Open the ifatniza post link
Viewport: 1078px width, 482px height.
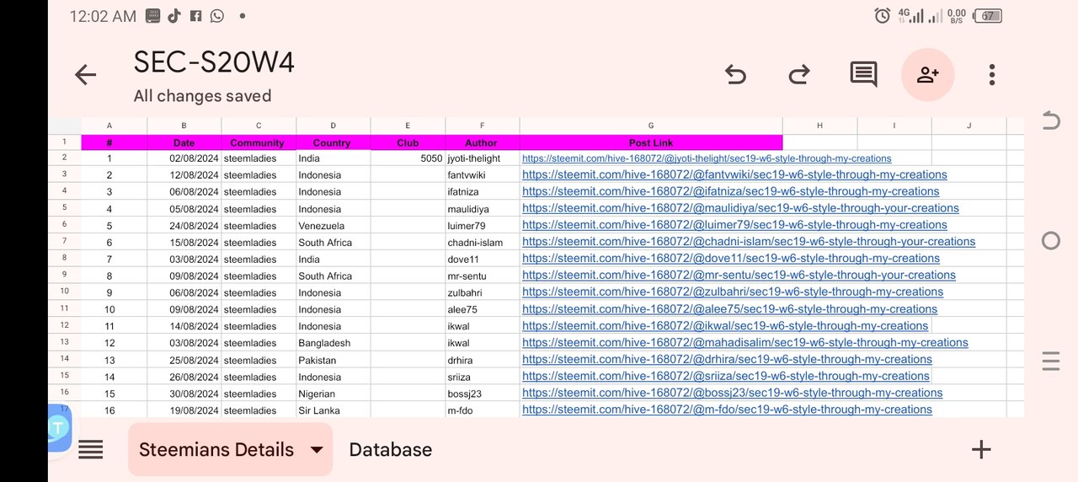point(731,192)
